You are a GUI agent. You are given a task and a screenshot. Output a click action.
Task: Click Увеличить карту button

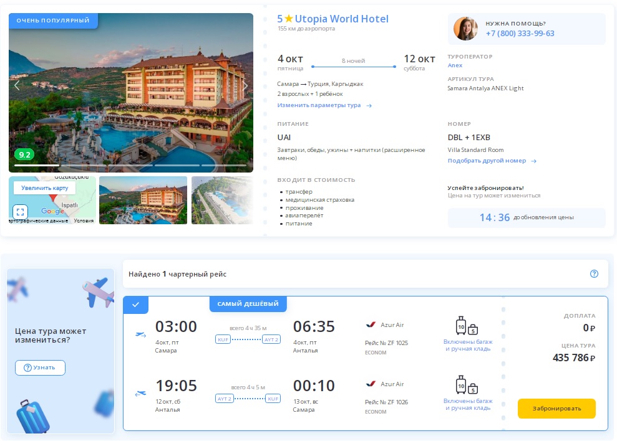[x=44, y=188]
